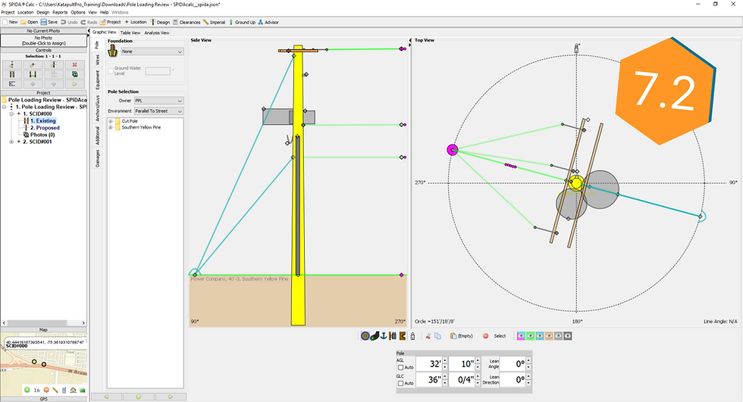
Task: Toggle the tan eye visibility layer
Action: (549, 336)
